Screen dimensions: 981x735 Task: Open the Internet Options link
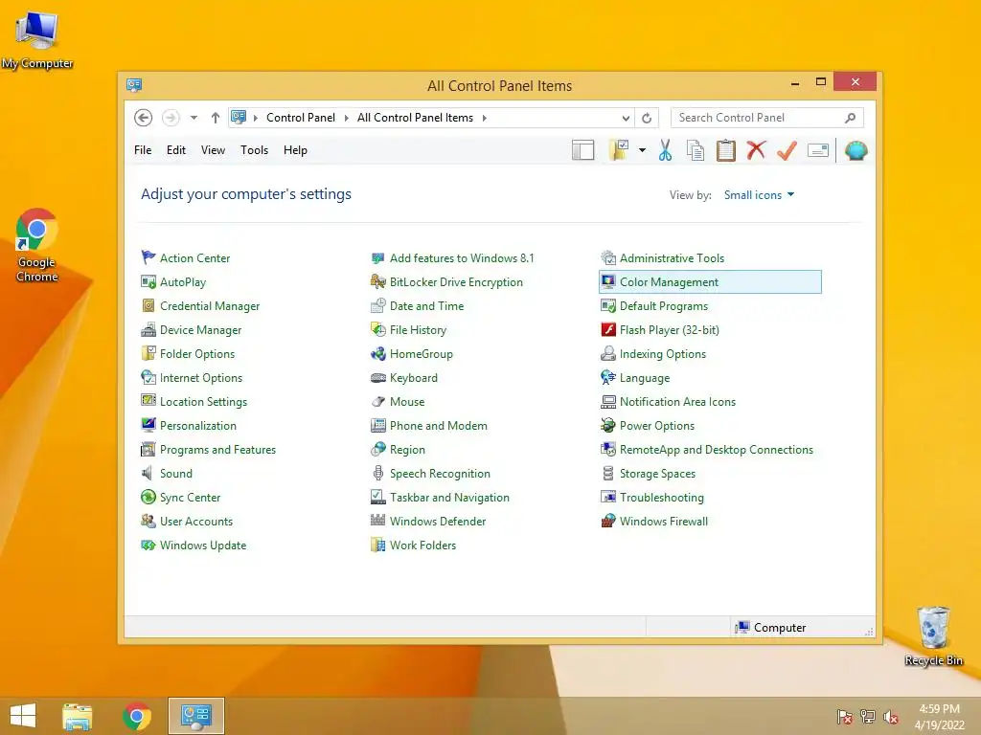pos(201,377)
